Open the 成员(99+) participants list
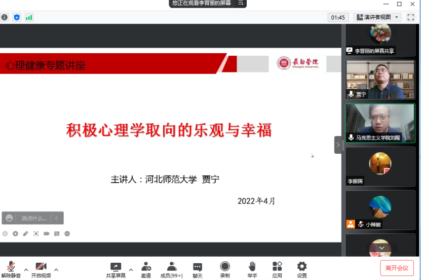421x280 pixels. 171,269
